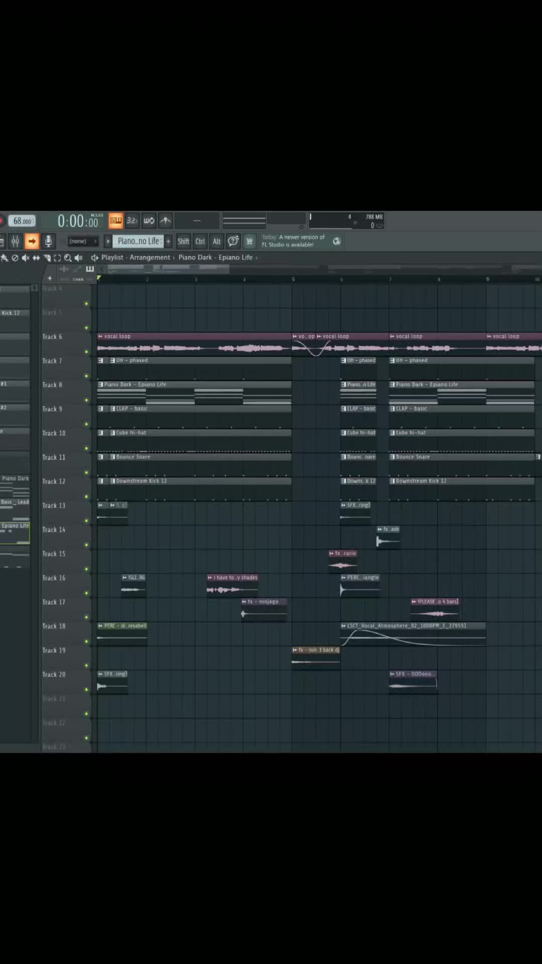
Task: Toggle the green mute LED on Track 12
Action: 86,497
